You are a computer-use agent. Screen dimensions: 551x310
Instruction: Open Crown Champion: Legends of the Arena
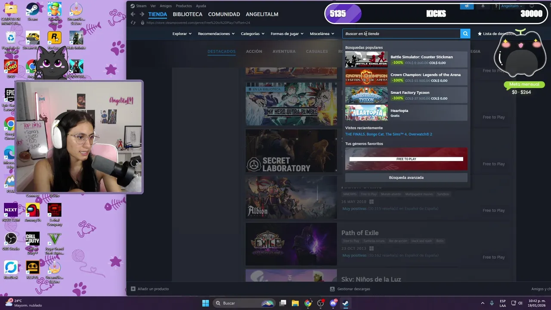[406, 77]
